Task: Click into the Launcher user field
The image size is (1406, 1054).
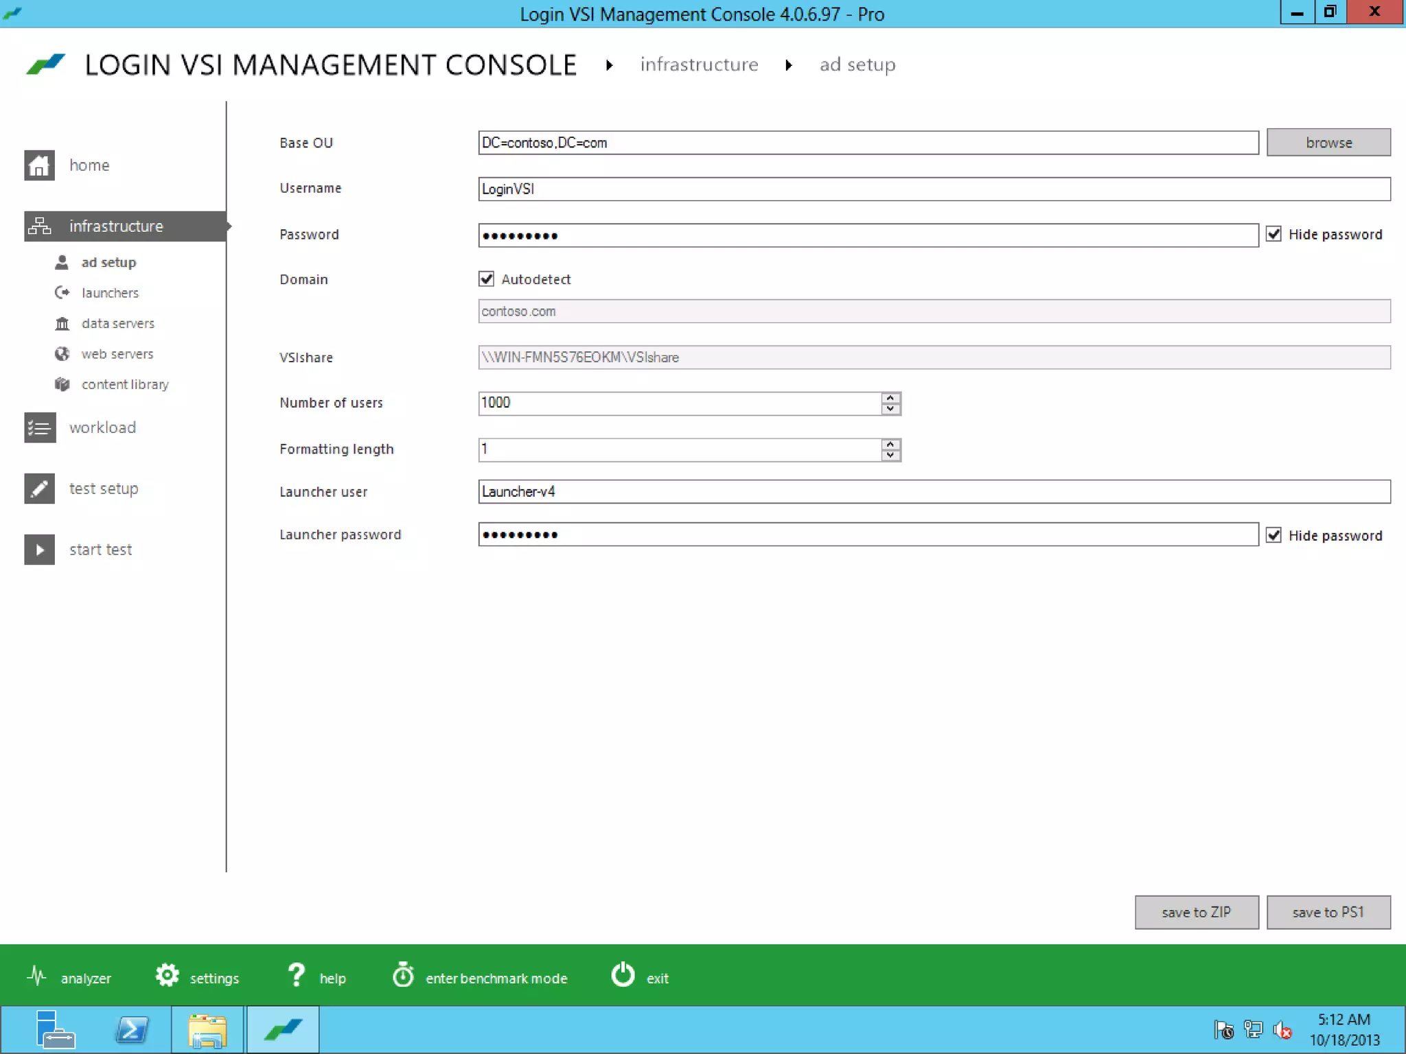Action: tap(934, 491)
